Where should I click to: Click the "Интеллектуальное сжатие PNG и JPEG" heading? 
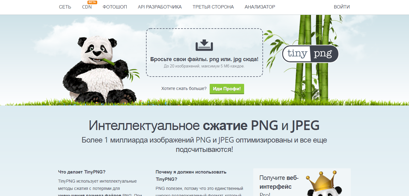pos(204,126)
